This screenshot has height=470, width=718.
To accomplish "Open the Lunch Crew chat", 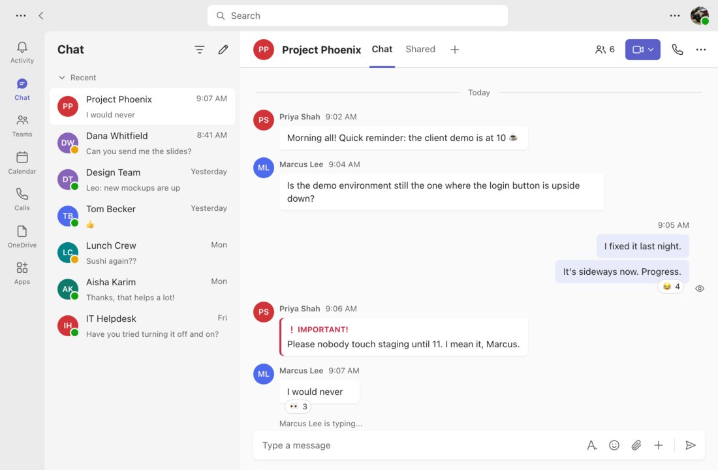I will click(x=142, y=253).
